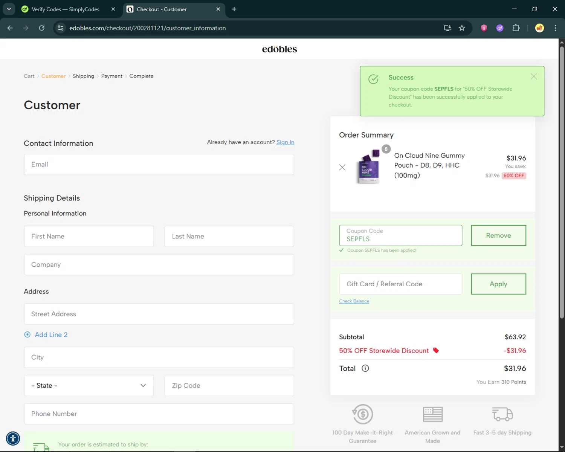Open the State dropdown
Screen dimensions: 565x452
tap(89, 385)
